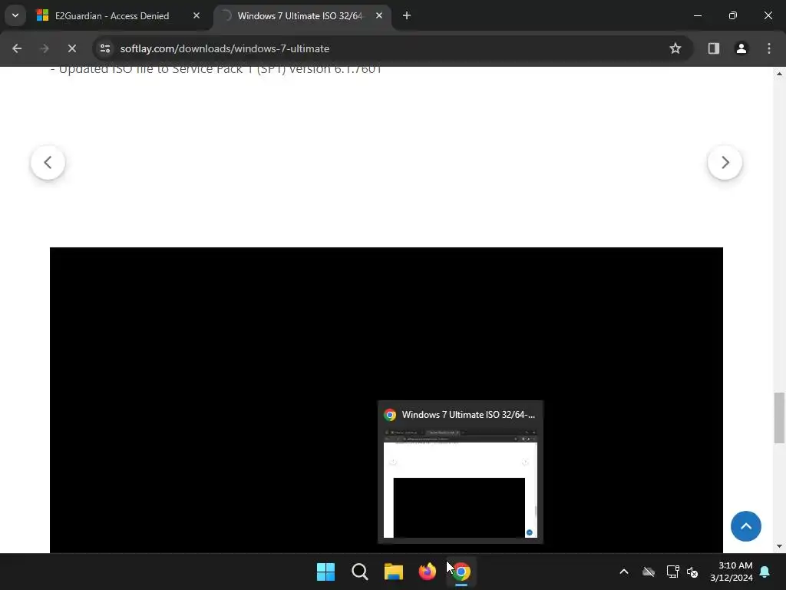
Task: Open the tab search dropdown arrow
Action: coord(15,15)
